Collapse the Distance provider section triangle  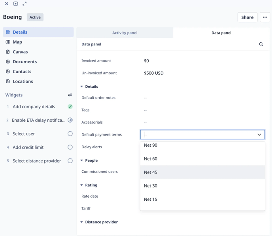click(81, 222)
